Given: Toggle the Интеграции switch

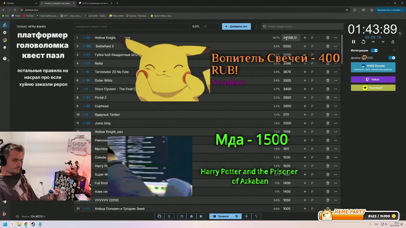Looking at the screenshot, I should pyautogui.click(x=374, y=50).
